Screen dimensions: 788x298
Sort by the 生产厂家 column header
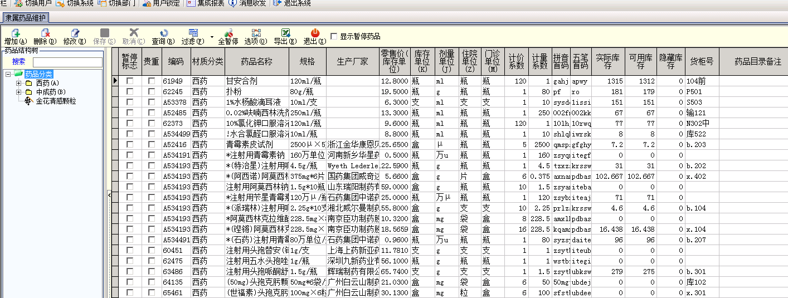(x=353, y=62)
